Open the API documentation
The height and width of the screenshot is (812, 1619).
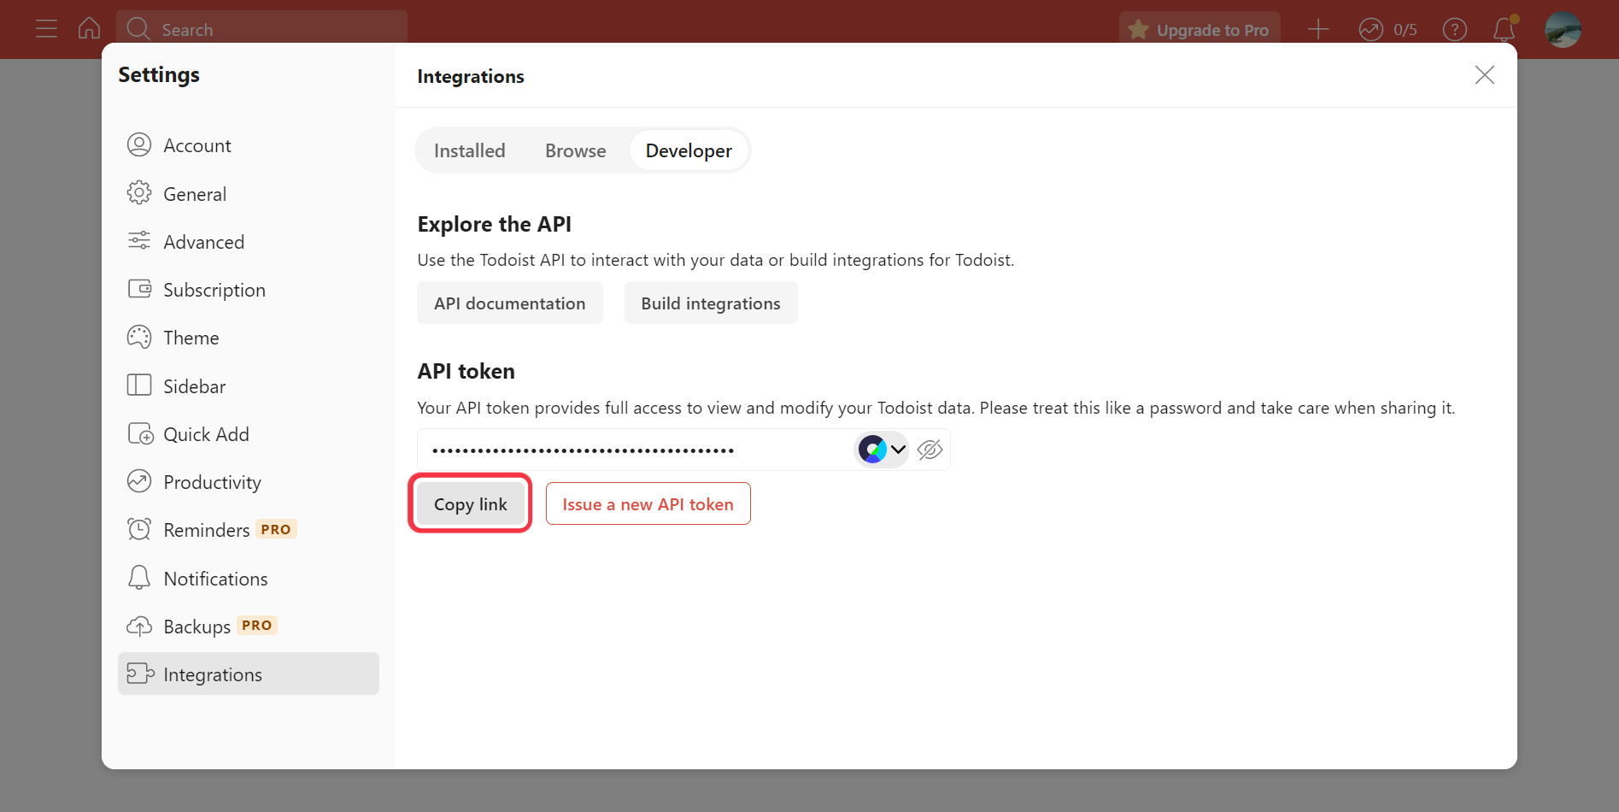509,303
